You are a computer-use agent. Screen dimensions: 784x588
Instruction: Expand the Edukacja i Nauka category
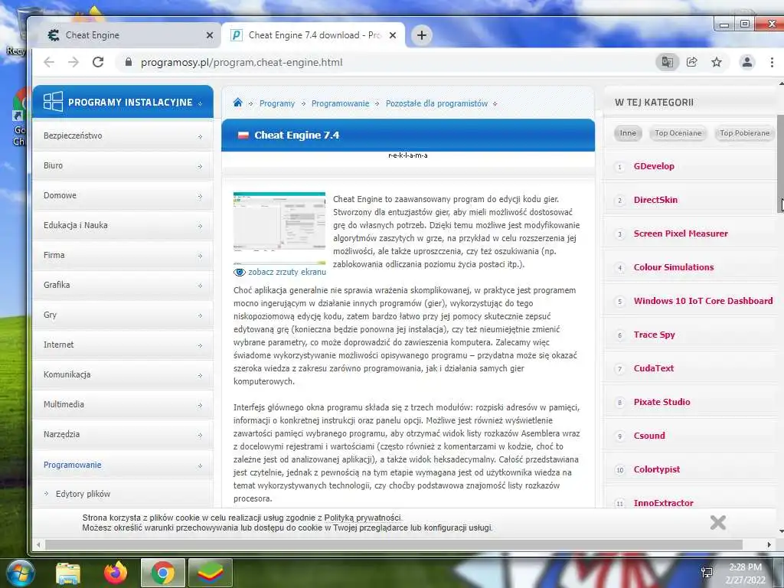point(123,226)
